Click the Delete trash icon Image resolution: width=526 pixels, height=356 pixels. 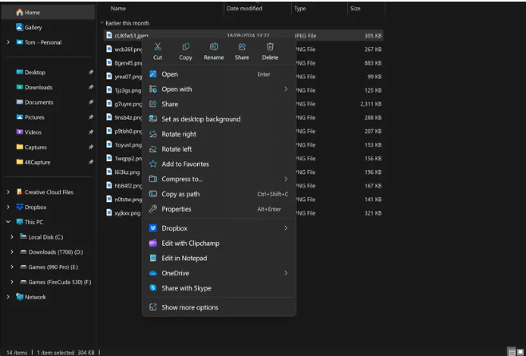coord(270,47)
